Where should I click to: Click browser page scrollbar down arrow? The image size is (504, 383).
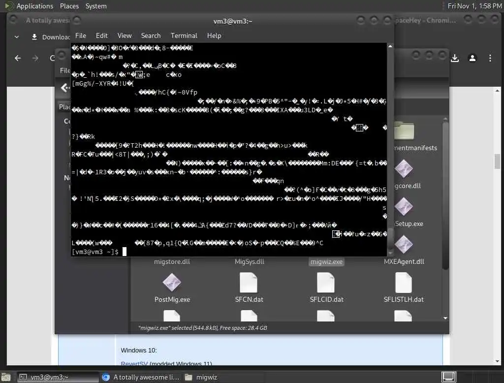[x=498, y=361]
